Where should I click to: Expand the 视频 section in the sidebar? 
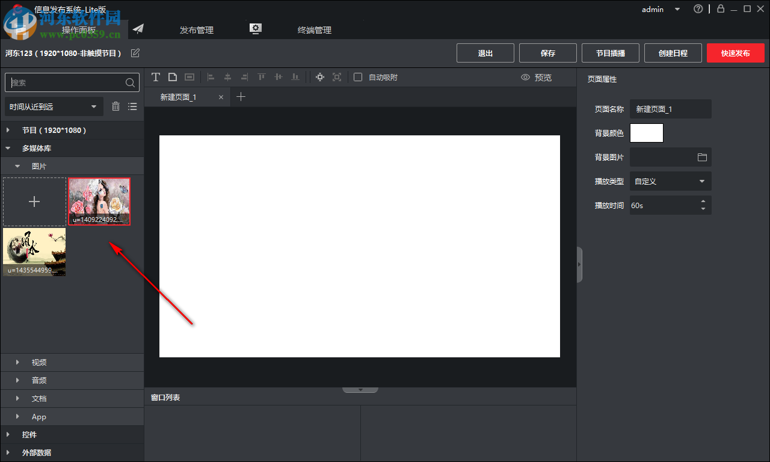(x=38, y=362)
